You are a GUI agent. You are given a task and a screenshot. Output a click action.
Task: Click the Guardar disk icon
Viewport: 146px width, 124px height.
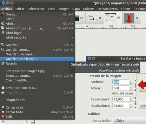click(x=3, y=45)
